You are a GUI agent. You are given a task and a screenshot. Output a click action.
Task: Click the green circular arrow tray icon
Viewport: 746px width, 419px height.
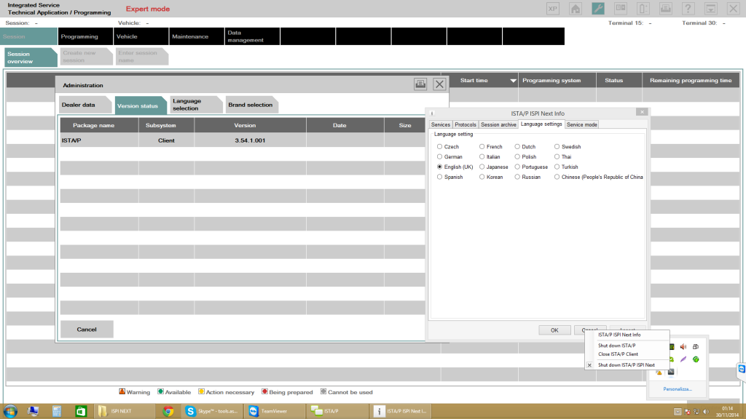[x=696, y=359]
